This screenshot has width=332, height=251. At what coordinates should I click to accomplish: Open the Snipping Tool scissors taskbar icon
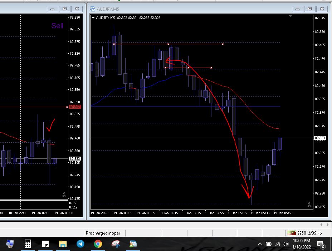(x=116, y=244)
